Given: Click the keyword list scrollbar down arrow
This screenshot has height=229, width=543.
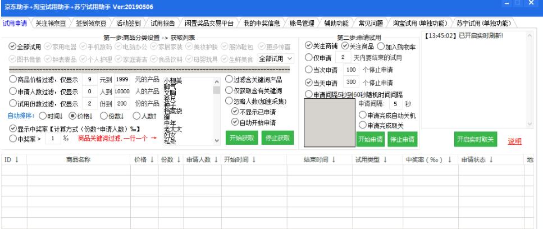Looking at the screenshot, I should point(217,140).
